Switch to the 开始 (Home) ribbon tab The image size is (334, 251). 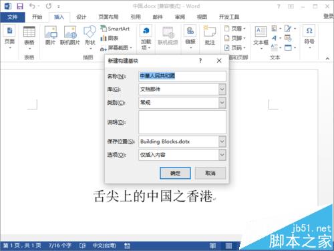[37, 17]
